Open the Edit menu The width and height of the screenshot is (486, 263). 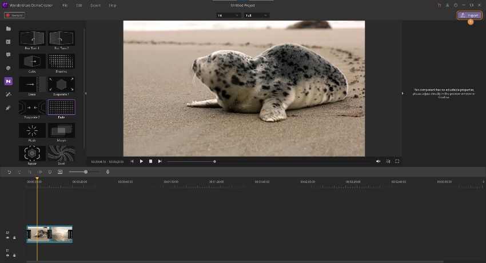[x=79, y=5]
